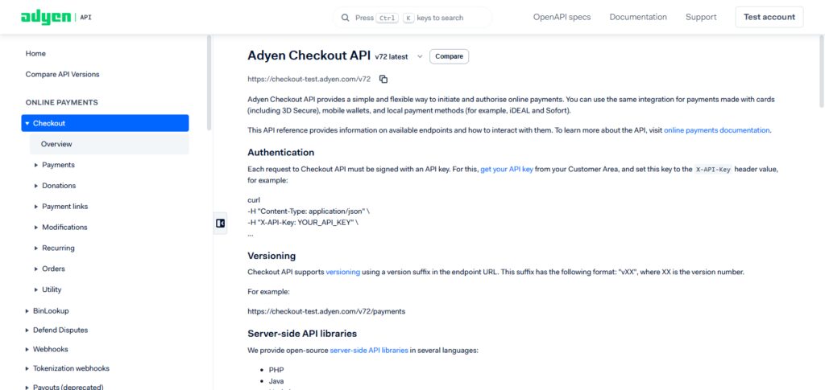Copy the checkout-test URL with copy icon
825x390 pixels.
pos(383,80)
